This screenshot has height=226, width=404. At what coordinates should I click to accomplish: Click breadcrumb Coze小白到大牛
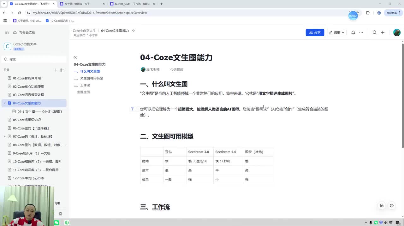[x=84, y=31]
